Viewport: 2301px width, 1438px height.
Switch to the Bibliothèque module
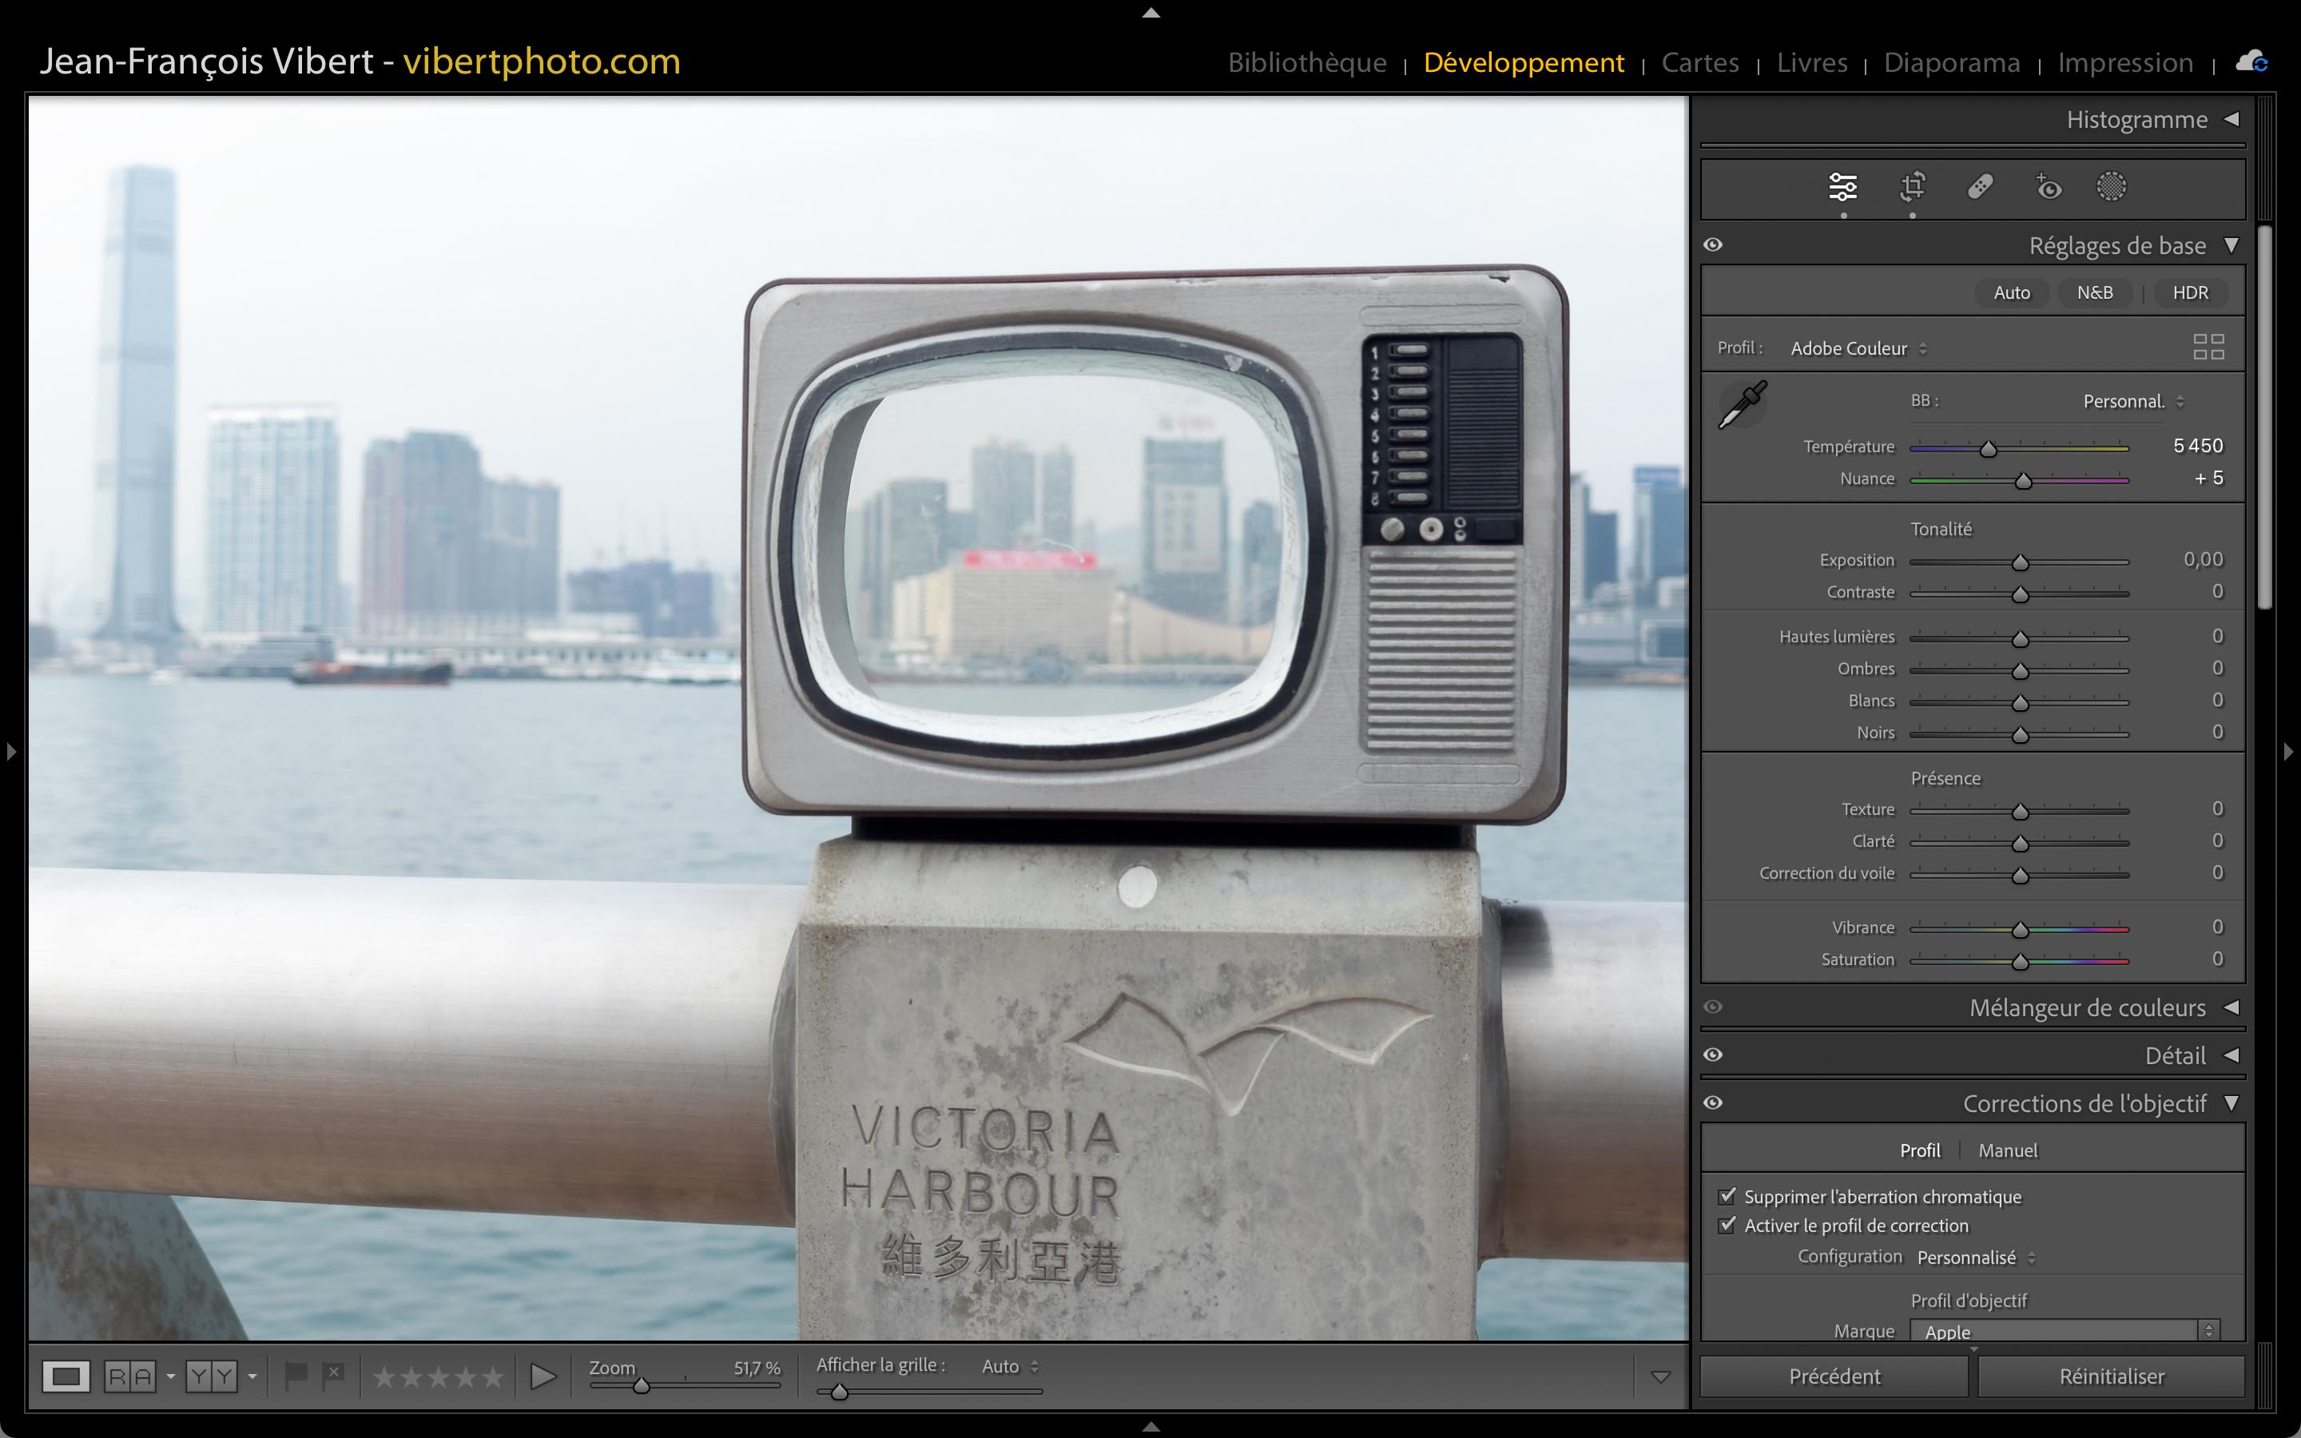(1306, 63)
